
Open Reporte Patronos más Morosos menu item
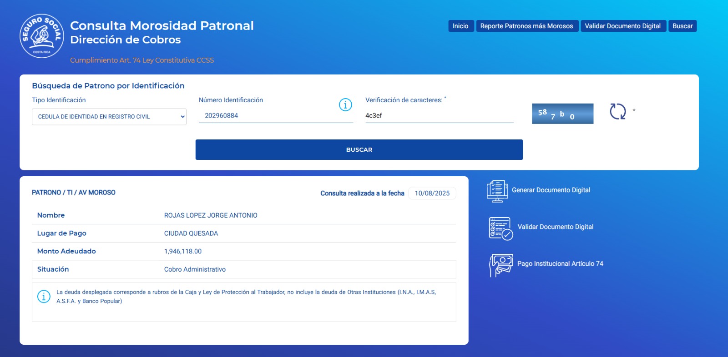[x=526, y=26]
